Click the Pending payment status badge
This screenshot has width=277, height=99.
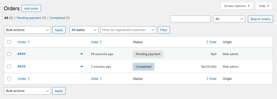148,54
